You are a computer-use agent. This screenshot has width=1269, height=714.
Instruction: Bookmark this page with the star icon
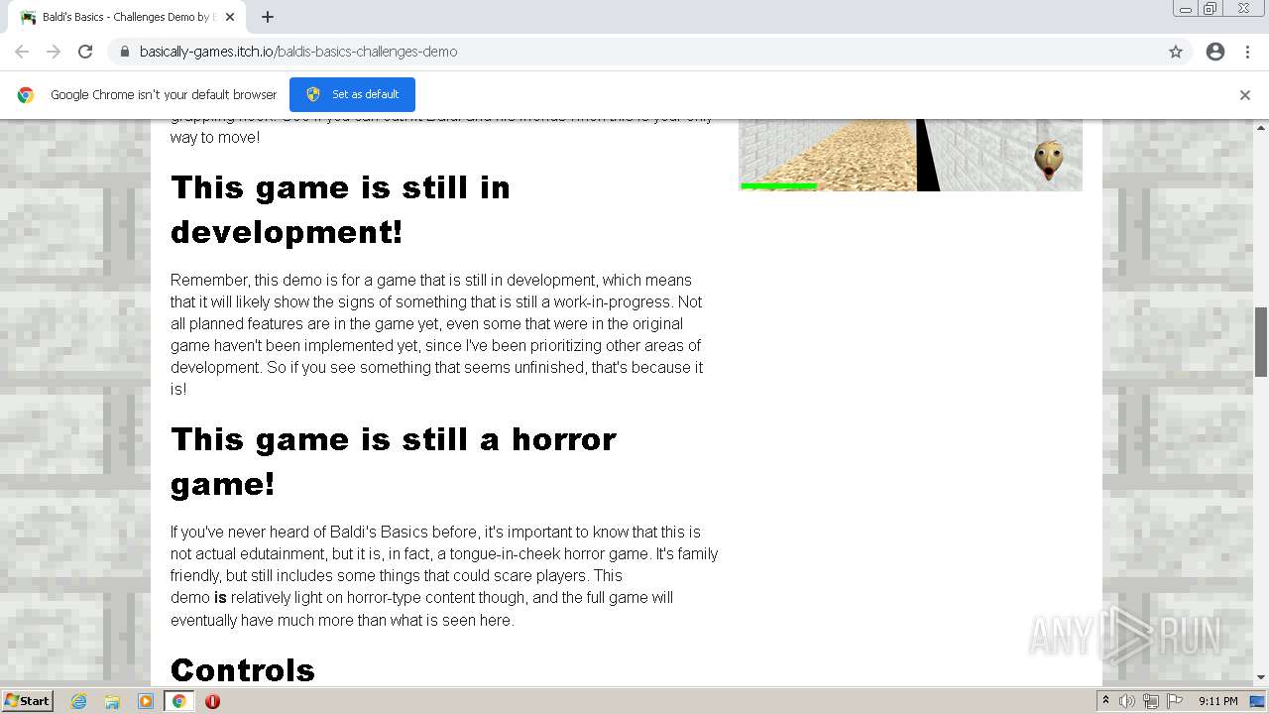point(1176,52)
